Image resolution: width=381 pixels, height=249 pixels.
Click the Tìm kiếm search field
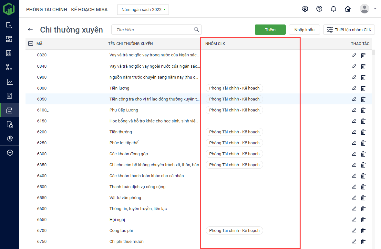click(153, 30)
